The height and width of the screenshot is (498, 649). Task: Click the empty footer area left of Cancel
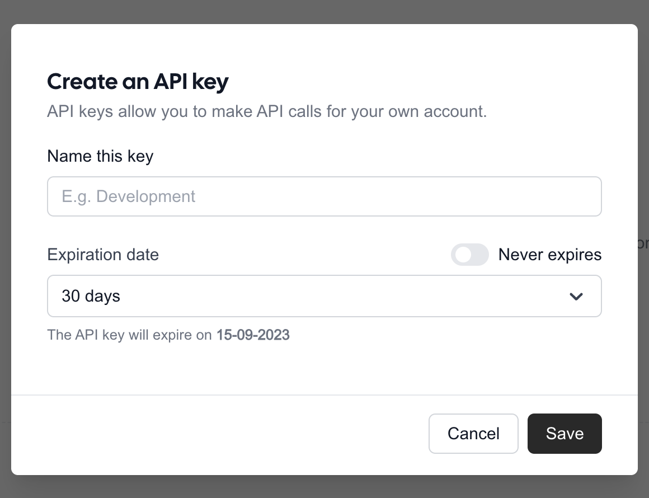pos(224,434)
